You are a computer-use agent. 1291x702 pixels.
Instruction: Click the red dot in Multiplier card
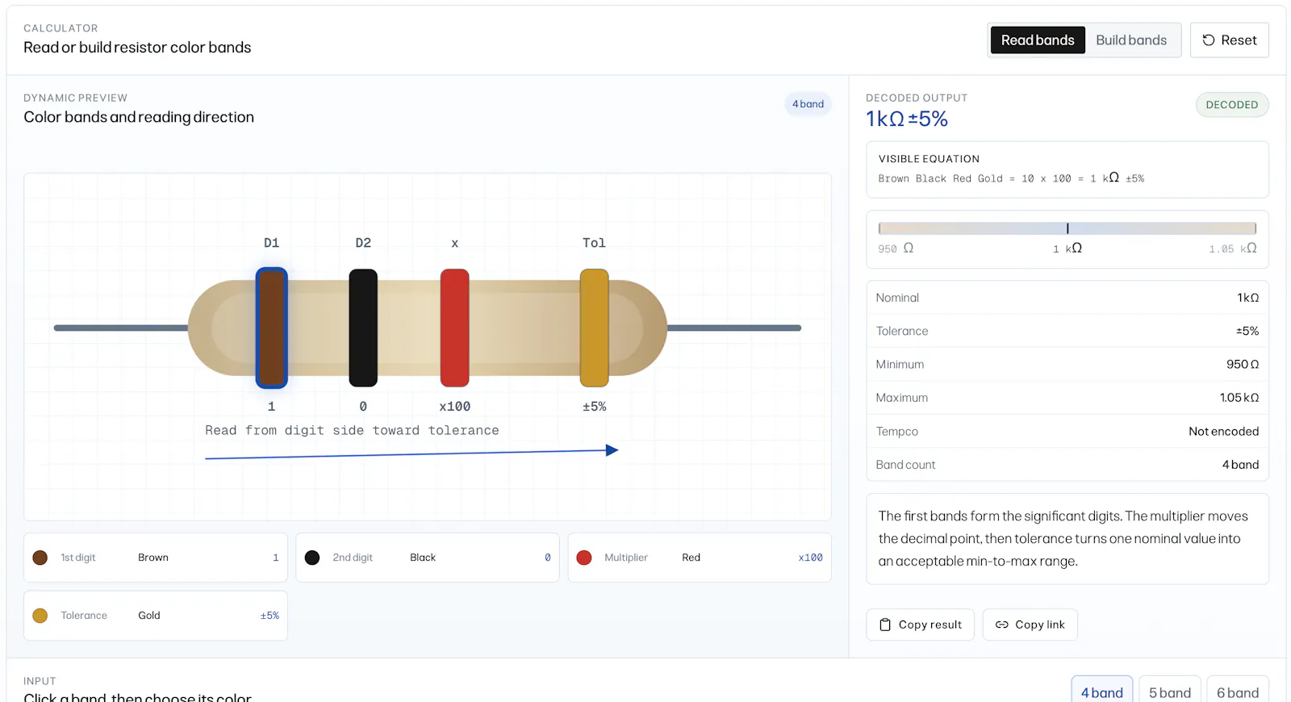click(x=584, y=558)
